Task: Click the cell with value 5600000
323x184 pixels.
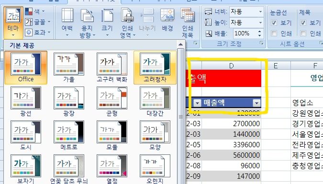Action: (x=231, y=155)
